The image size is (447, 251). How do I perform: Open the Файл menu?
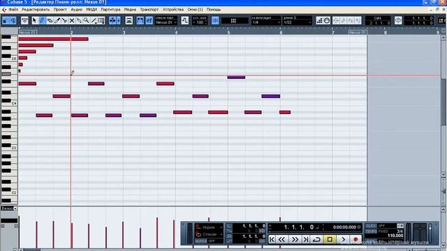click(13, 9)
